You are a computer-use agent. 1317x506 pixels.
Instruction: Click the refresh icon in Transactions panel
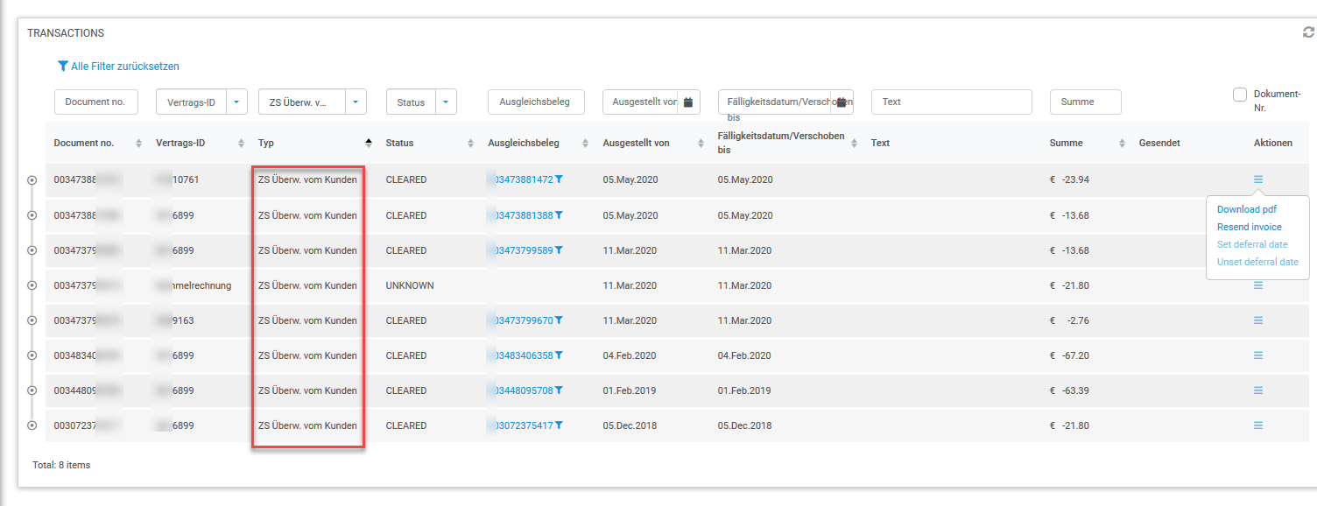pyautogui.click(x=1308, y=32)
